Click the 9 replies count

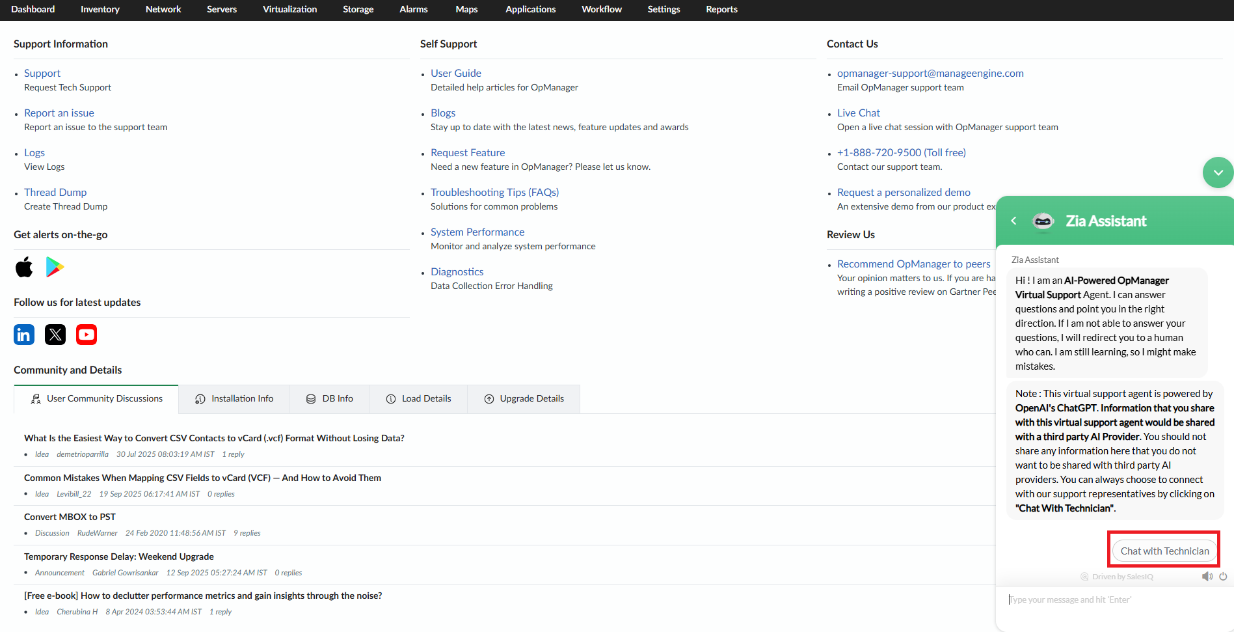247,533
